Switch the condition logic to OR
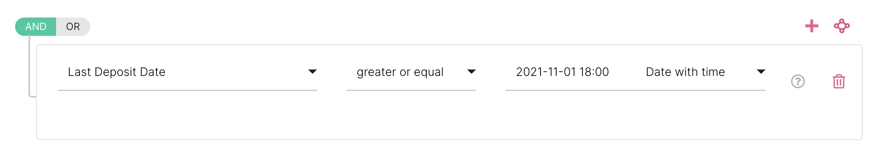The height and width of the screenshot is (161, 877). tap(73, 27)
